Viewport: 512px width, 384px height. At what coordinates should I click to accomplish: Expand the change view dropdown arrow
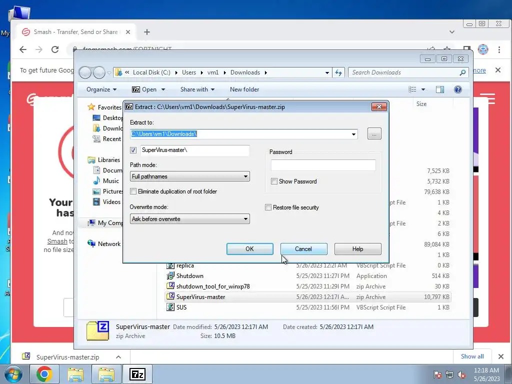coord(423,89)
